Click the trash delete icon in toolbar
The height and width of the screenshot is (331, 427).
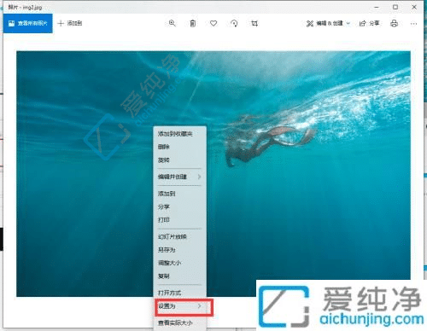coord(193,23)
